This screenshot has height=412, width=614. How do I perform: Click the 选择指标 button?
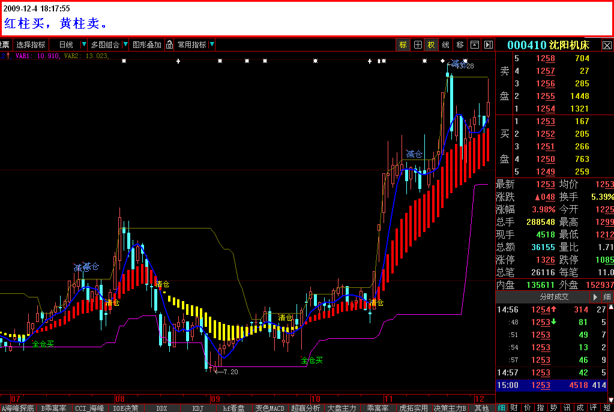(31, 45)
